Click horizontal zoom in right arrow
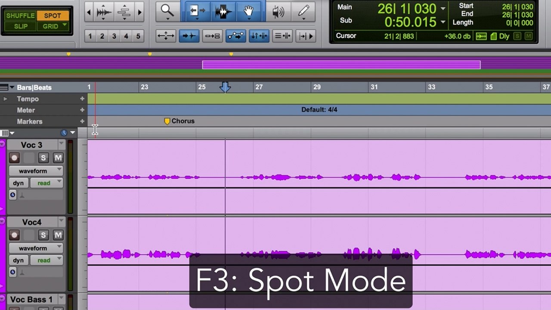The image size is (551, 310). [139, 12]
